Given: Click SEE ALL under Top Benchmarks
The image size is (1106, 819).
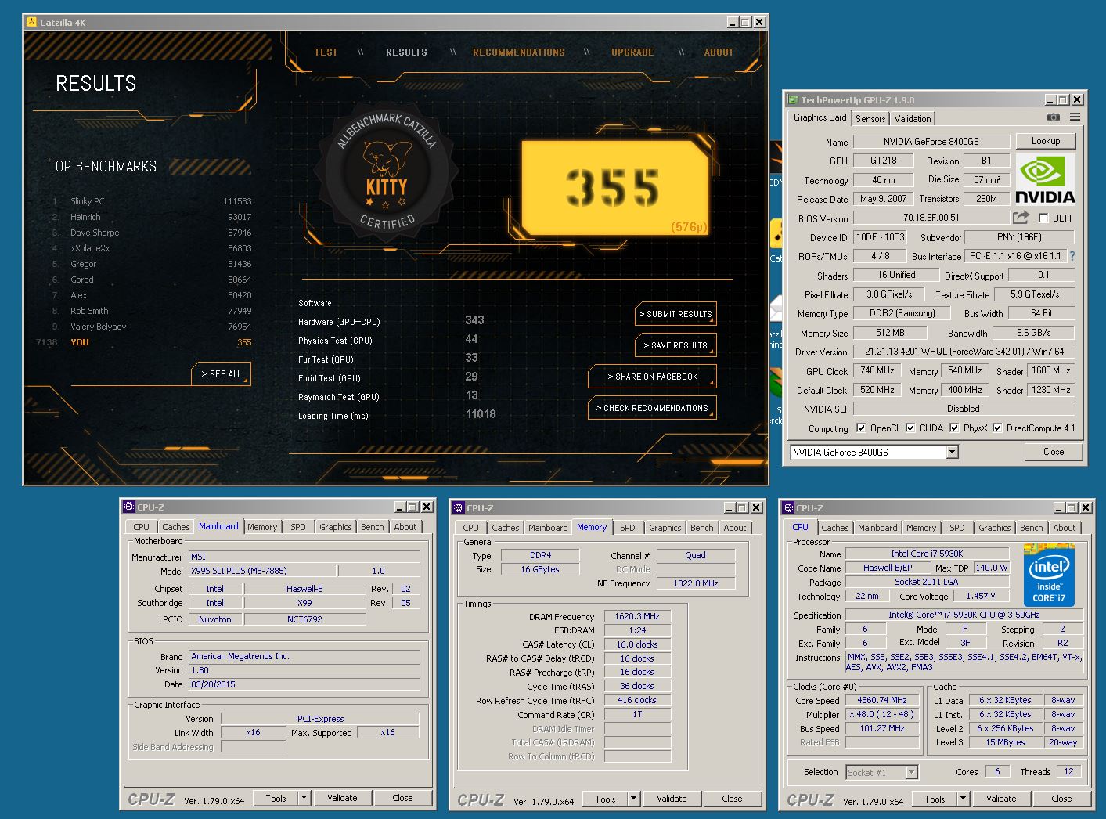Looking at the screenshot, I should (x=221, y=374).
